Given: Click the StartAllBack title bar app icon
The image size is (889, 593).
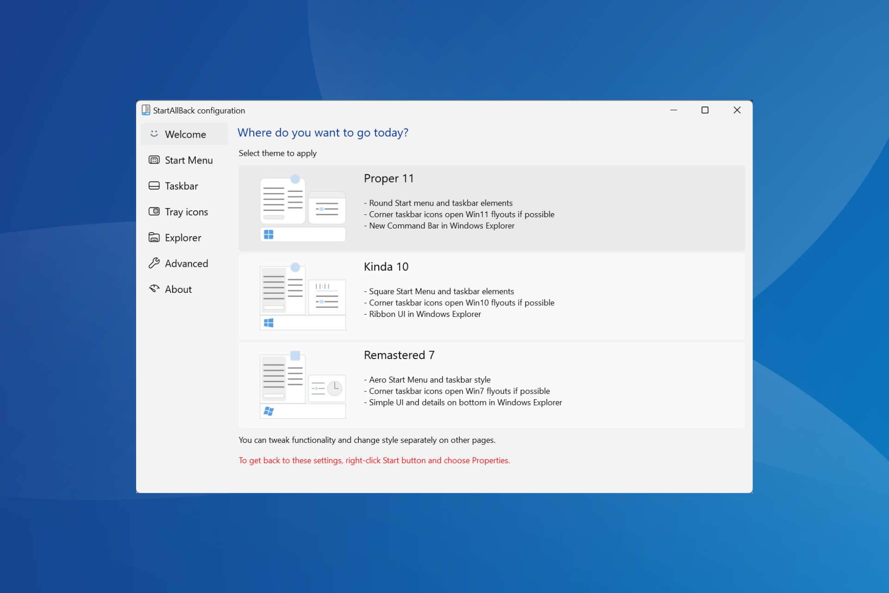Looking at the screenshot, I should click(146, 110).
